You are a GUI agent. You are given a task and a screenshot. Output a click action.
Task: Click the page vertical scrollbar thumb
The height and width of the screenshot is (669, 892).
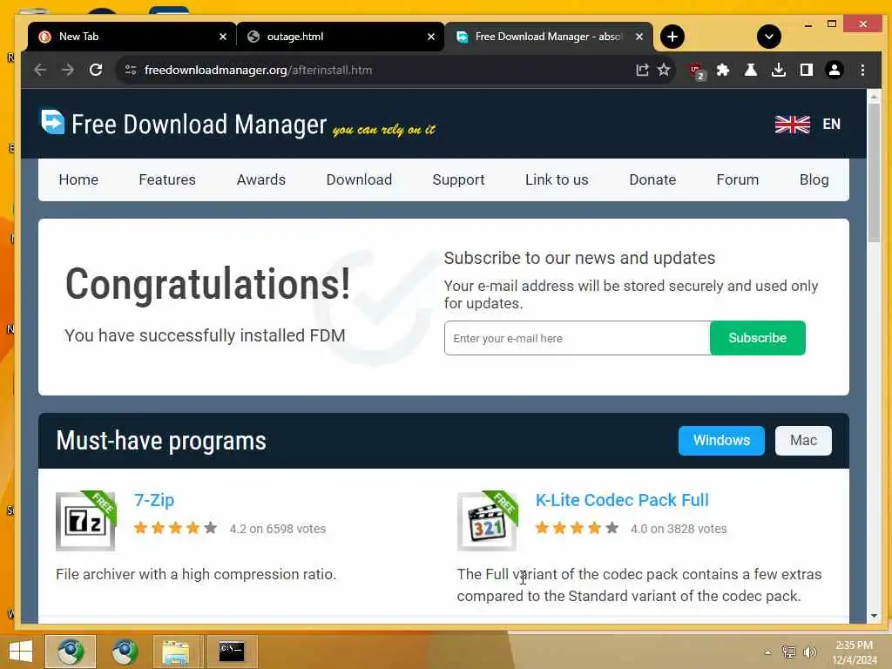pyautogui.click(x=874, y=173)
